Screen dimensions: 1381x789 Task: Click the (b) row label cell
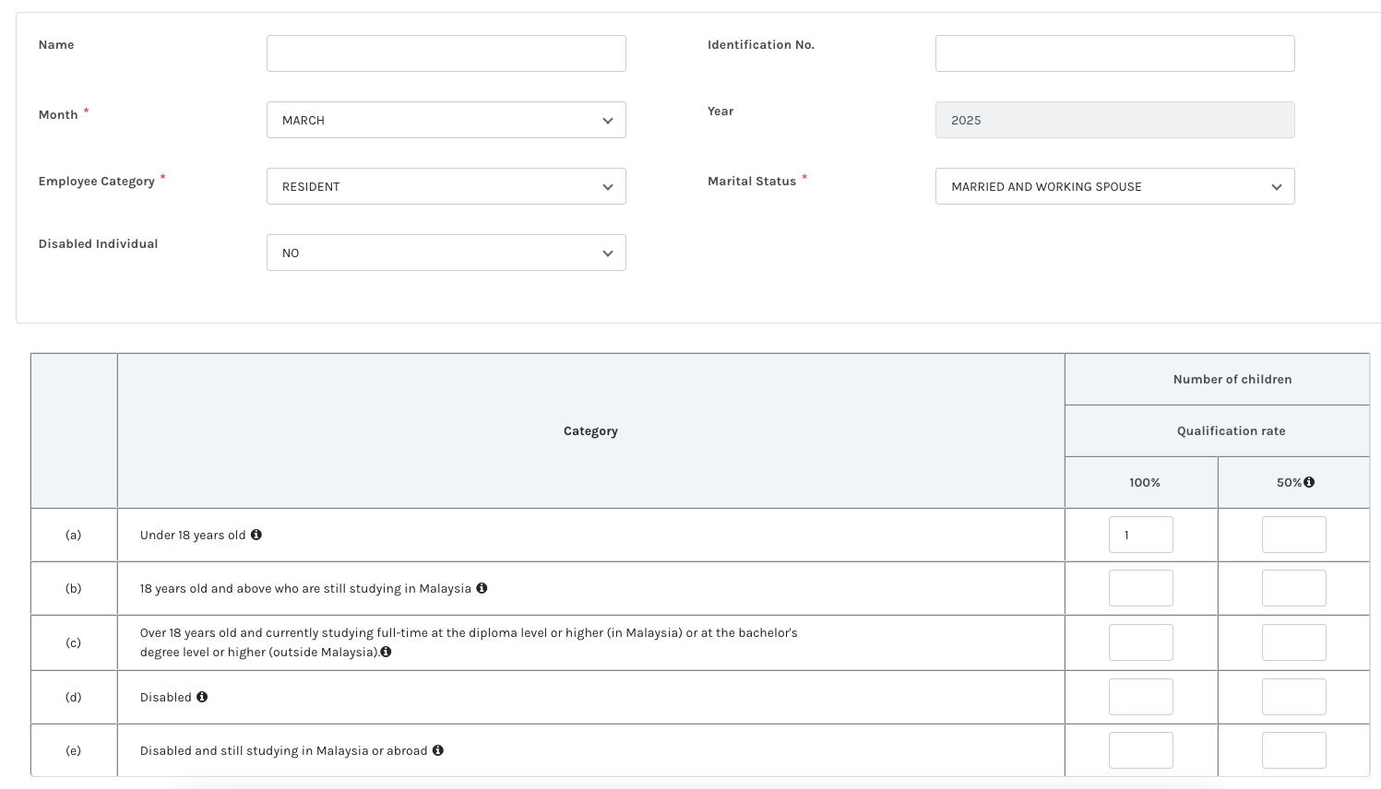click(x=74, y=588)
